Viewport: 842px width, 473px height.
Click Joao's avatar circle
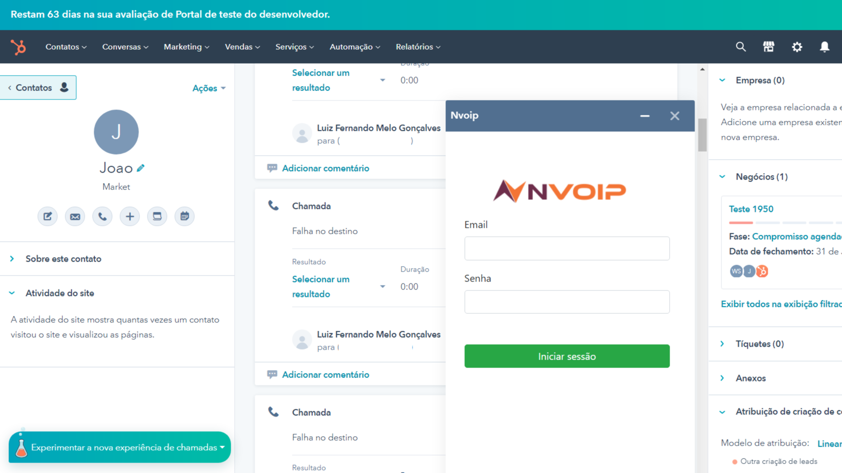pyautogui.click(x=116, y=132)
